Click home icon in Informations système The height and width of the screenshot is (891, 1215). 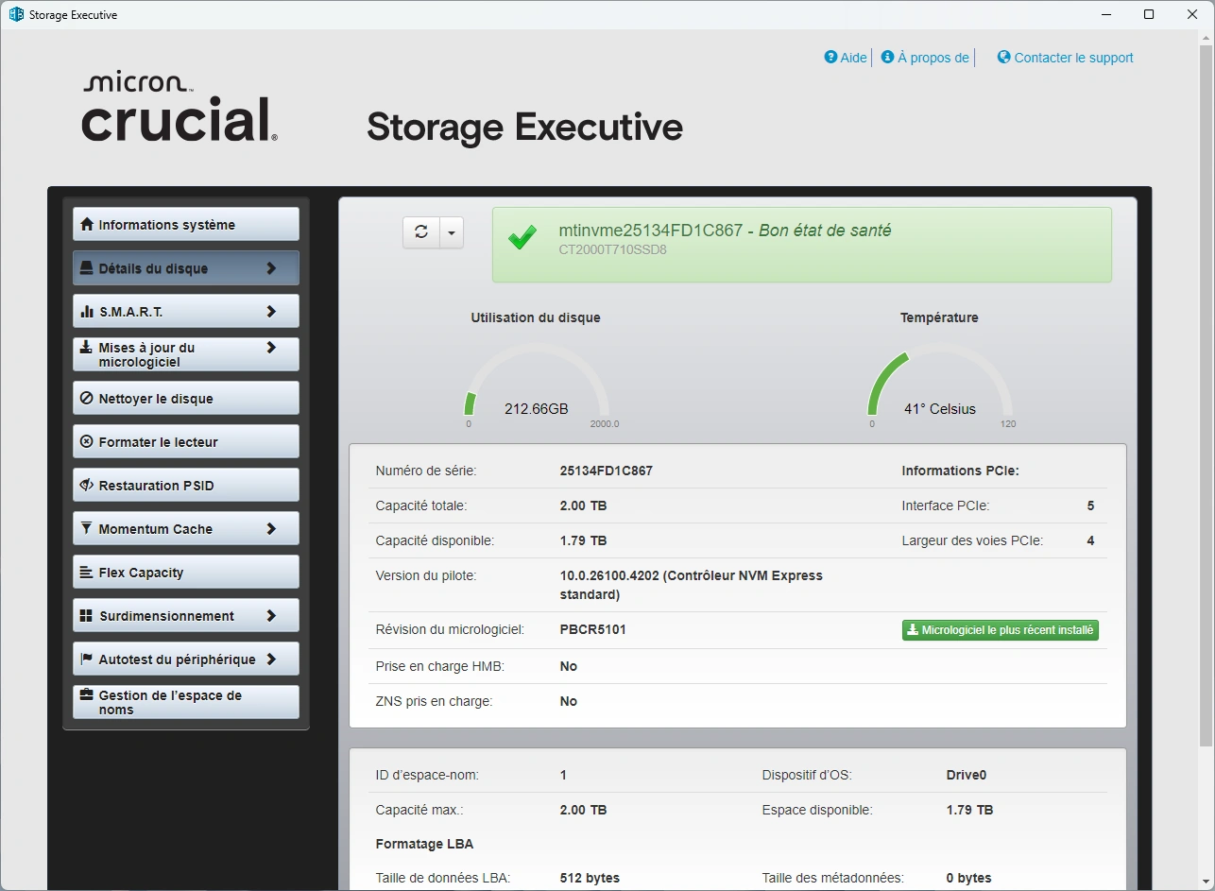pyautogui.click(x=87, y=225)
